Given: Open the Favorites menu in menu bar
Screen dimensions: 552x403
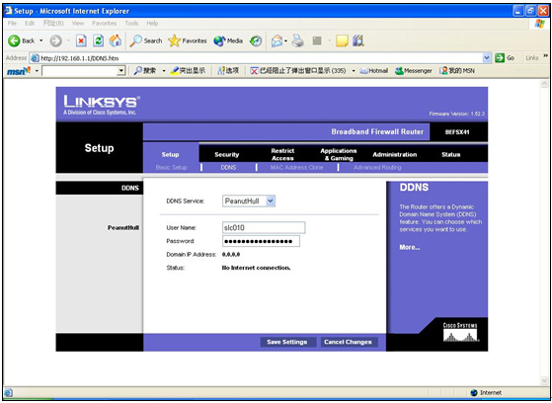Looking at the screenshot, I should point(105,24).
